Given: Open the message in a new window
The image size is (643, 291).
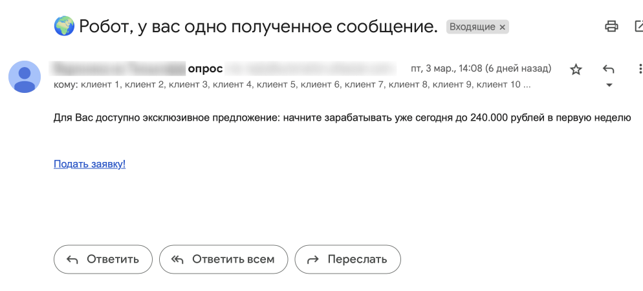Looking at the screenshot, I should [x=638, y=26].
